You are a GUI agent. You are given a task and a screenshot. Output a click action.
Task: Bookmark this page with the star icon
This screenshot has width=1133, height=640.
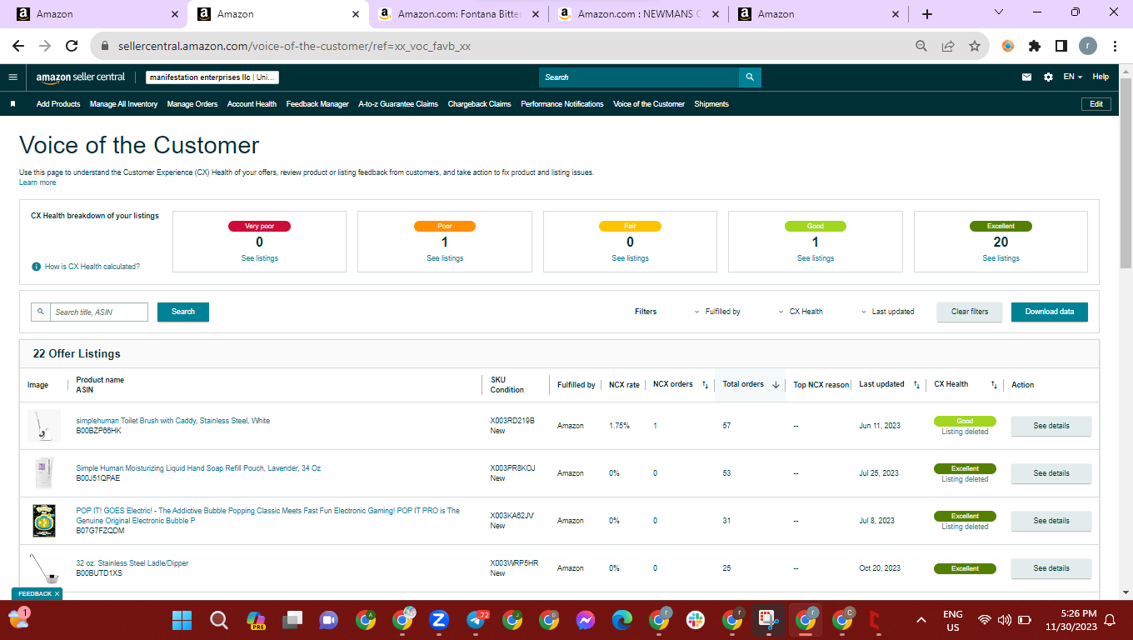pyautogui.click(x=975, y=46)
